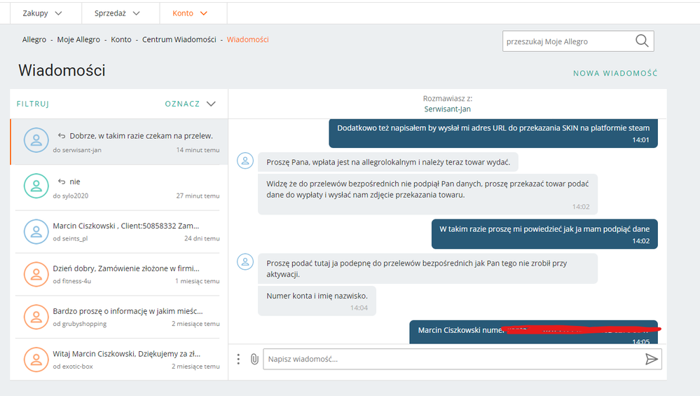Open message from fitness-4u
The height and width of the screenshot is (396, 700).
pos(119,274)
